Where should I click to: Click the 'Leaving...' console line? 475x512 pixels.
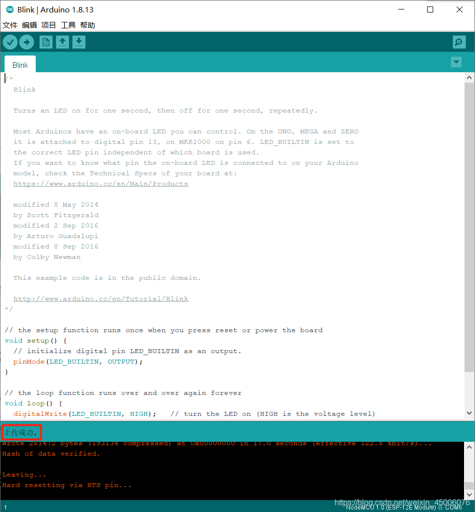point(24,475)
